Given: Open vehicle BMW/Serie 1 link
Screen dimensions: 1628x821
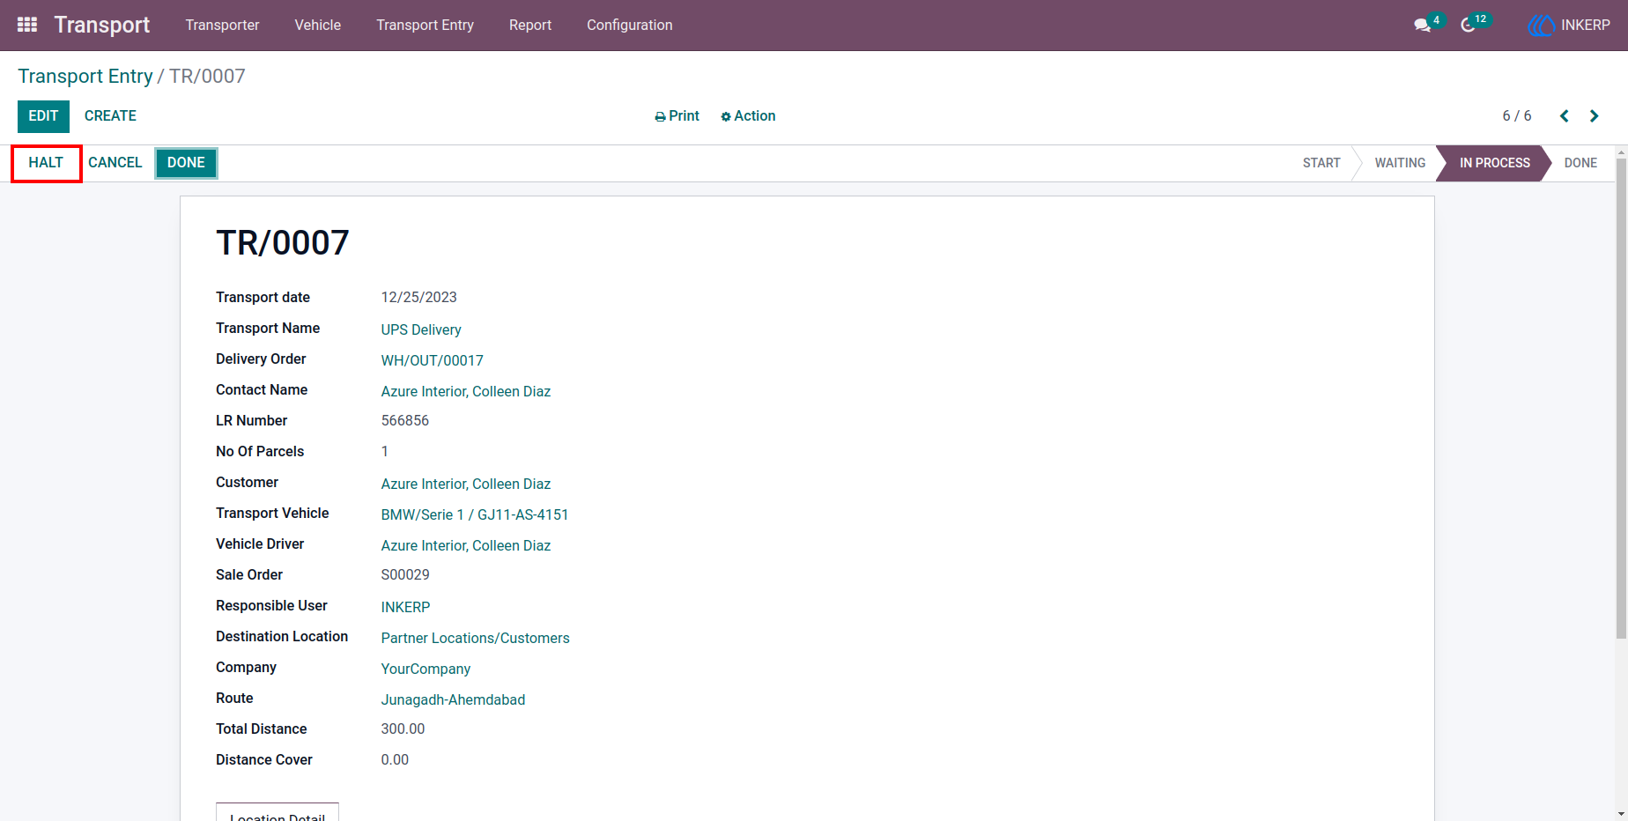Looking at the screenshot, I should click(x=475, y=514).
